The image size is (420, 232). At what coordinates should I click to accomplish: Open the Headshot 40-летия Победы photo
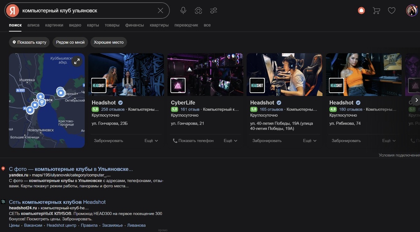click(x=284, y=74)
